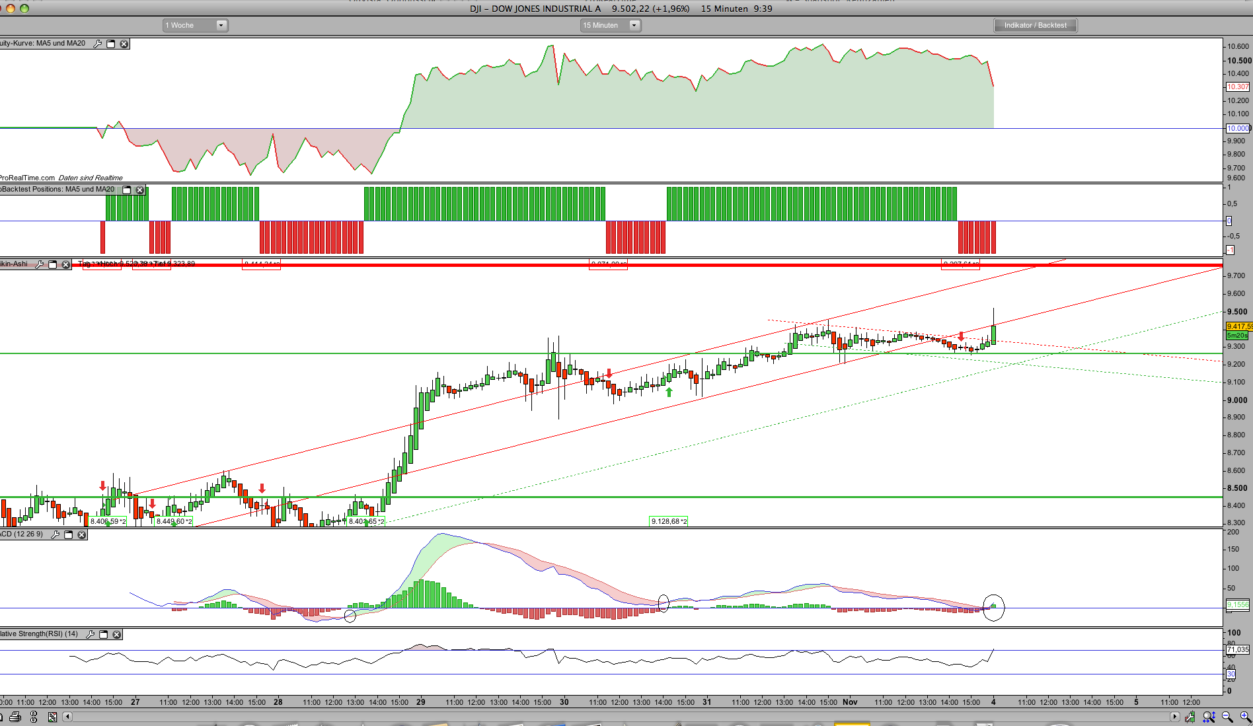Open RSI (14) settings wrench
1253x726 pixels.
click(91, 634)
